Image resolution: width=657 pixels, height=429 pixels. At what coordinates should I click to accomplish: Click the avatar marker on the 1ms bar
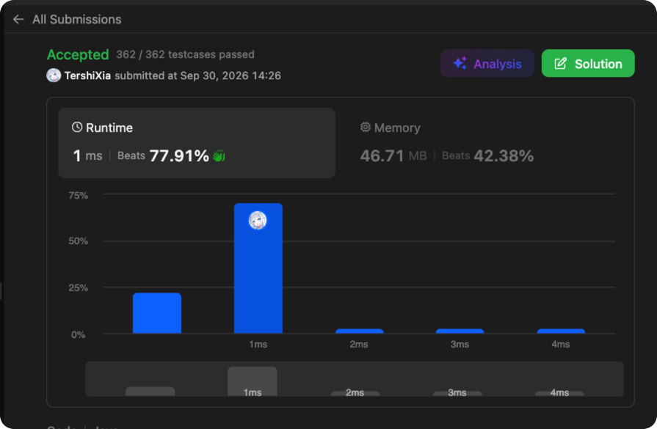pos(258,220)
